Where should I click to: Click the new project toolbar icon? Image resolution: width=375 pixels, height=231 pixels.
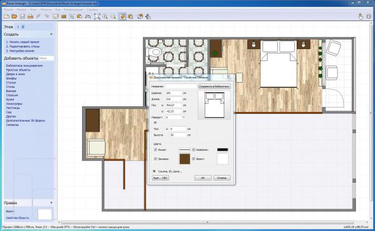point(6,17)
